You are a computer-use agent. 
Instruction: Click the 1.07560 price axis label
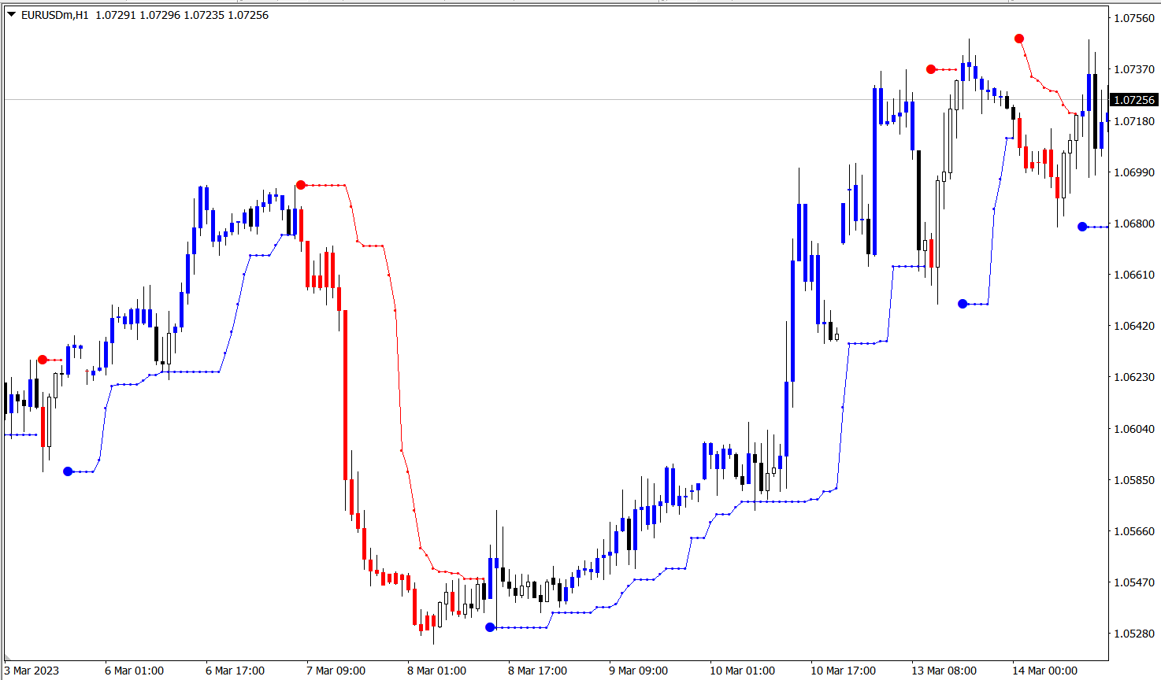pyautogui.click(x=1134, y=18)
